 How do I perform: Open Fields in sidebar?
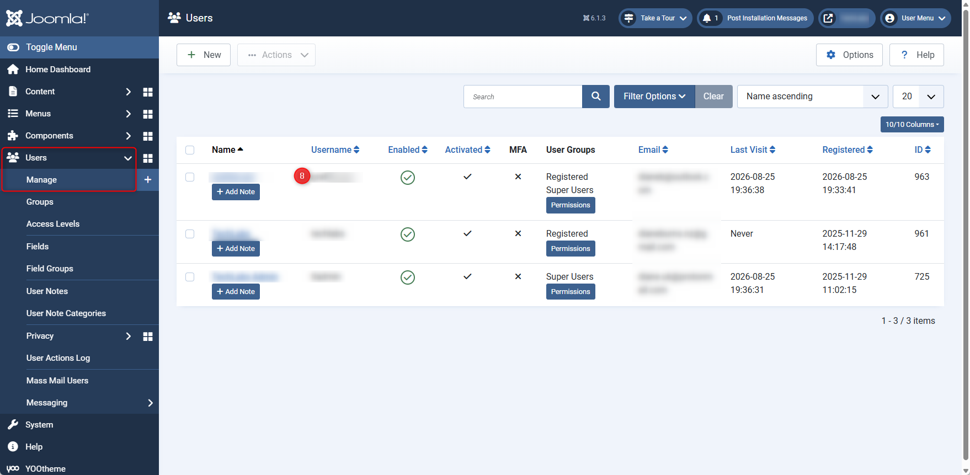[x=38, y=247]
